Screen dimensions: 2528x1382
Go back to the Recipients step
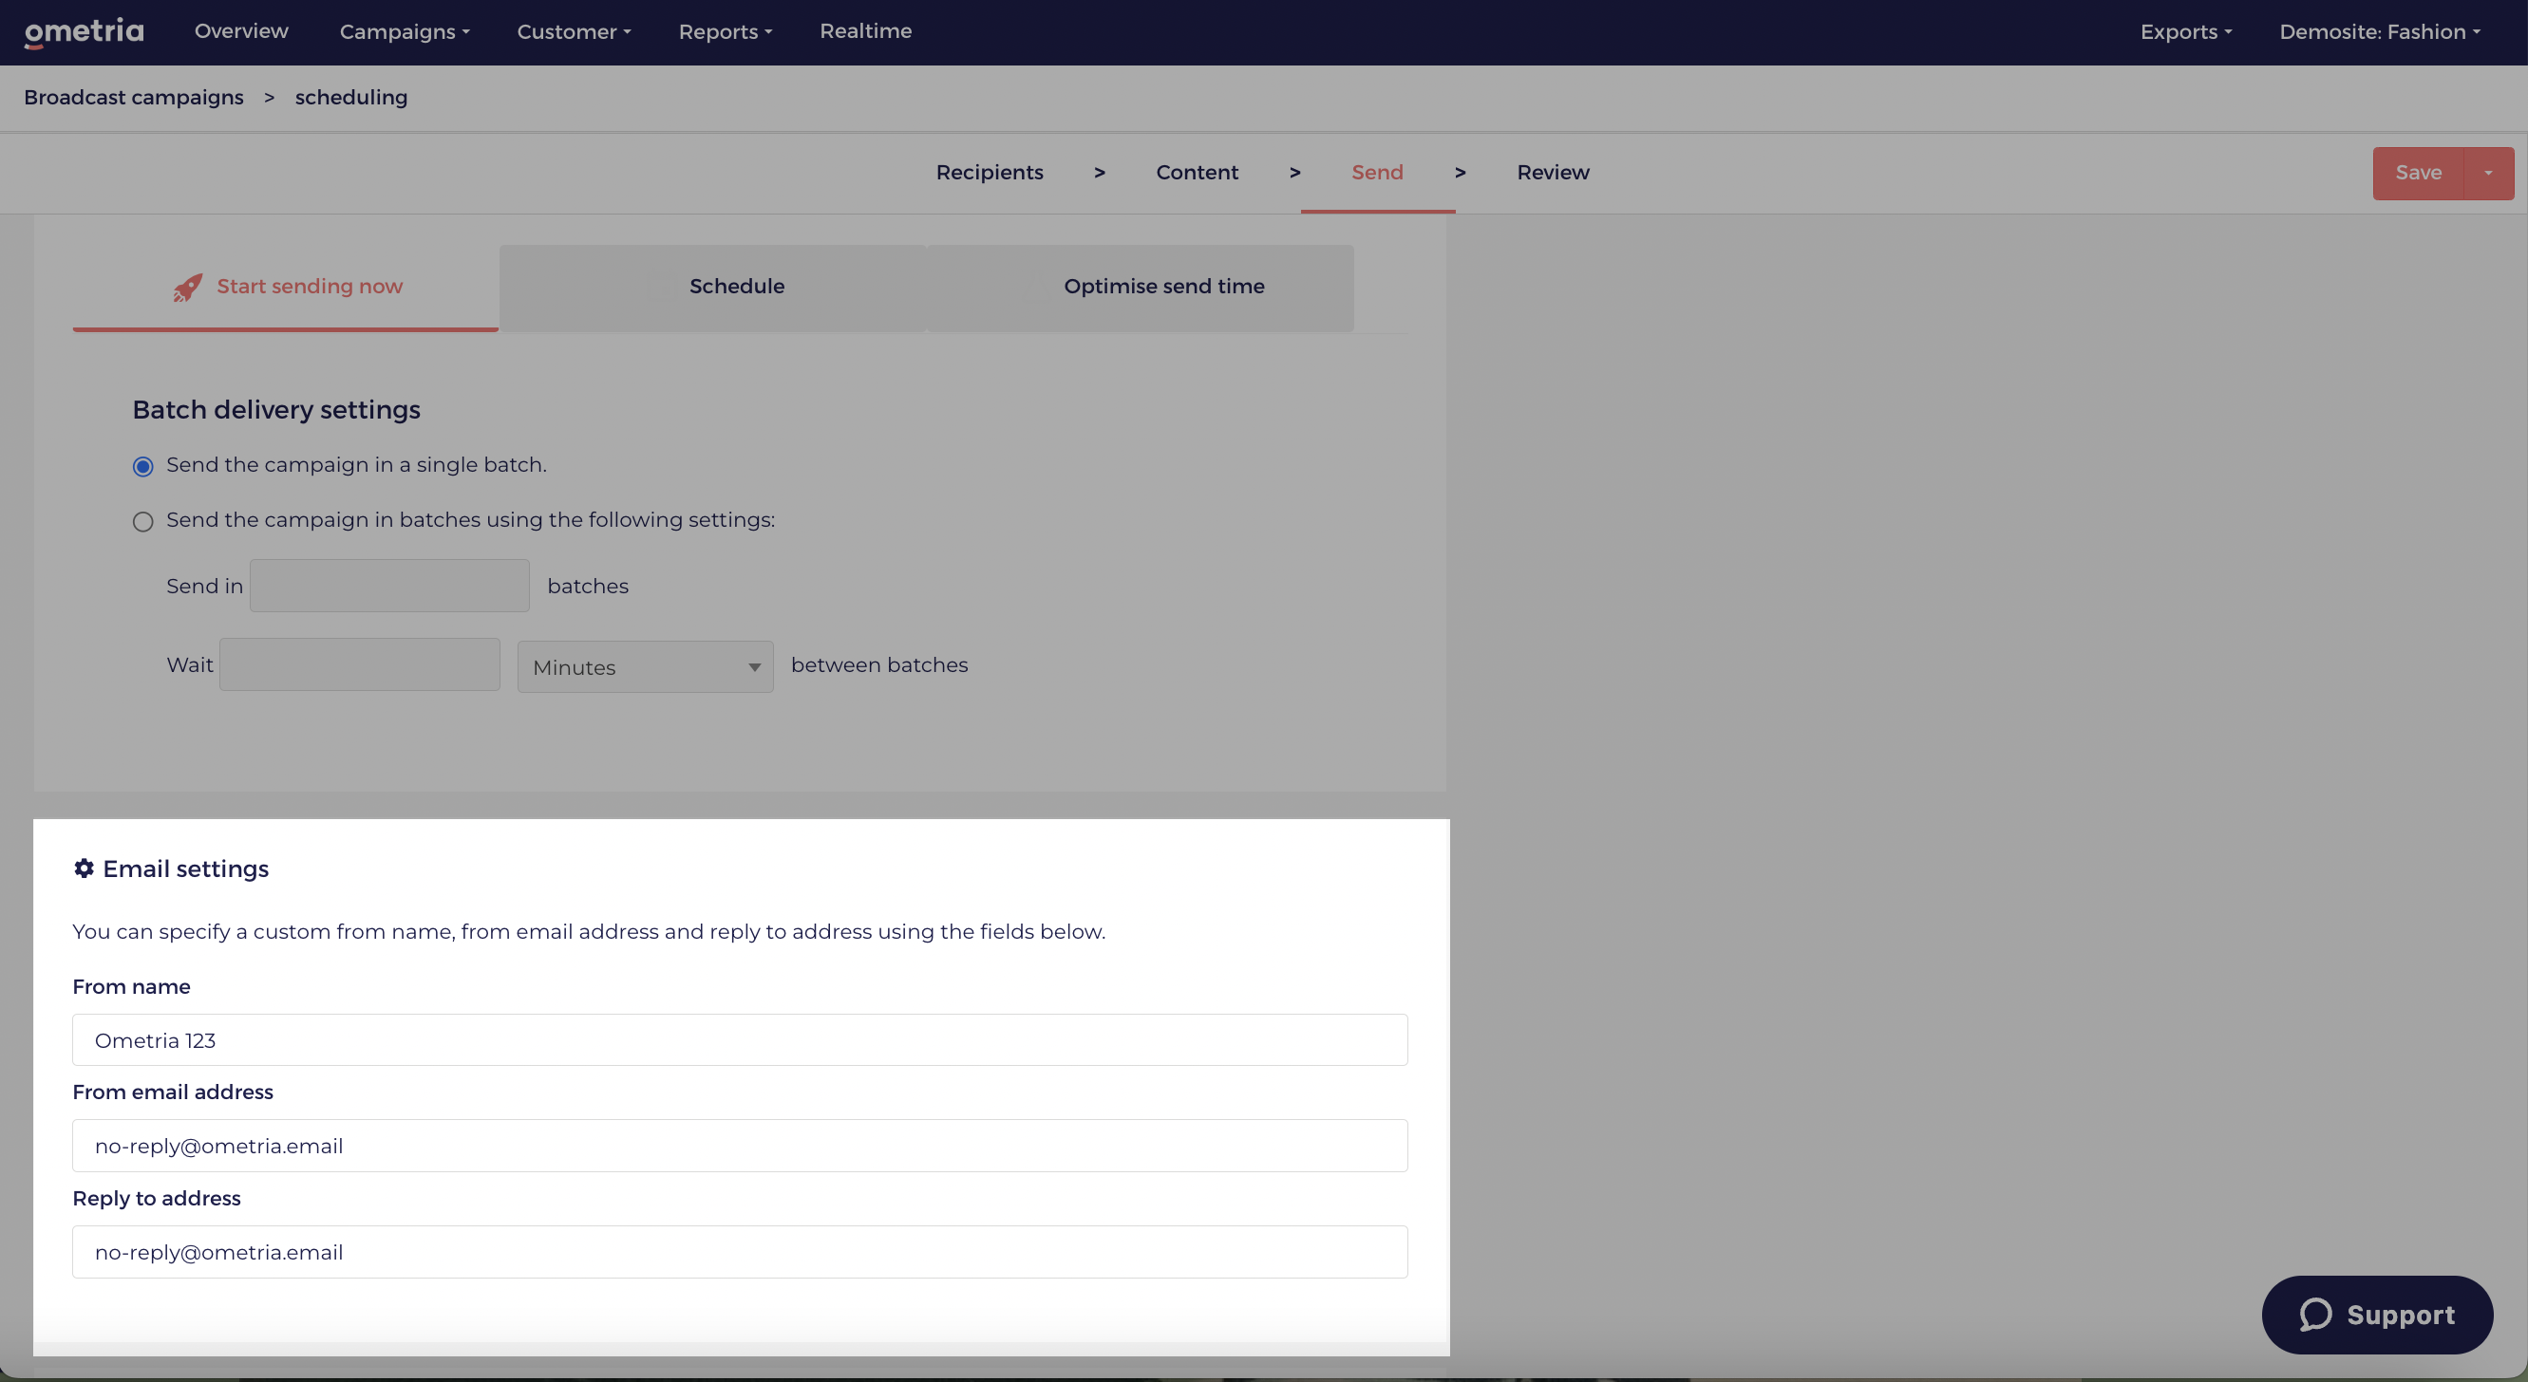coord(990,172)
